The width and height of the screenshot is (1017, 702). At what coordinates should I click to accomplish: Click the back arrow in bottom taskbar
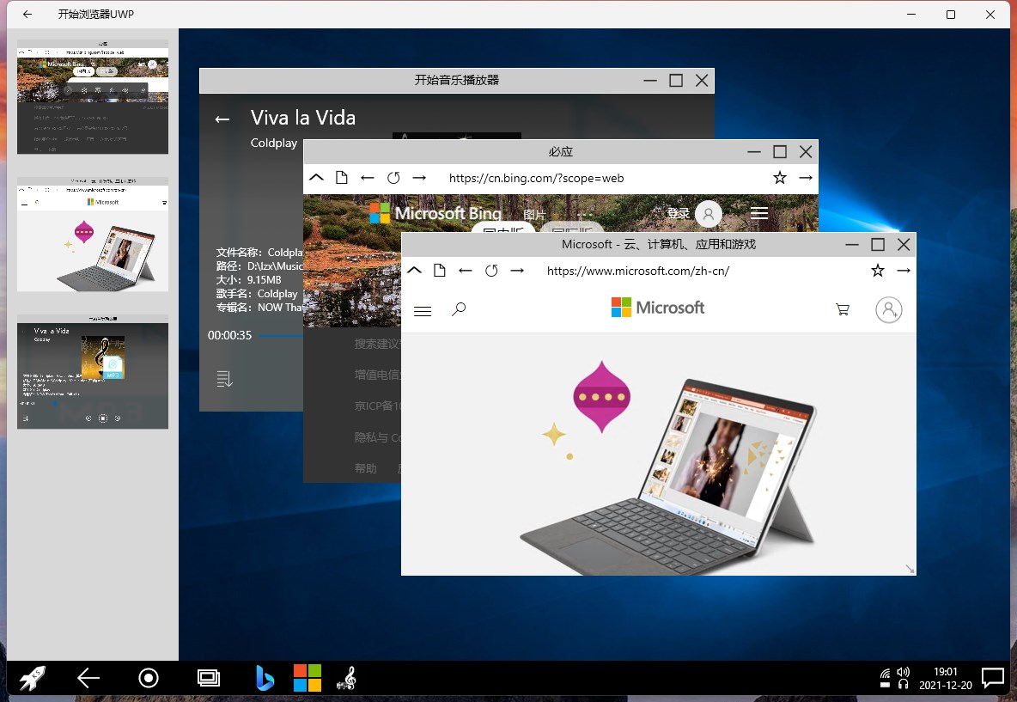pos(88,679)
